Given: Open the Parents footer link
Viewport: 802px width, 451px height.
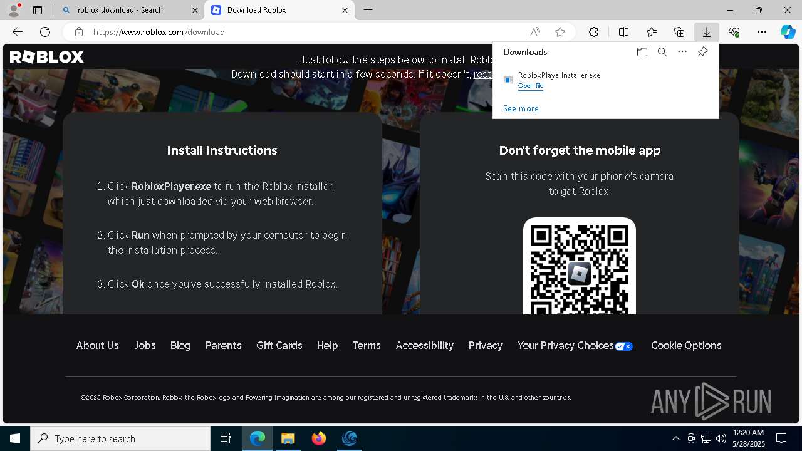Looking at the screenshot, I should coord(223,345).
